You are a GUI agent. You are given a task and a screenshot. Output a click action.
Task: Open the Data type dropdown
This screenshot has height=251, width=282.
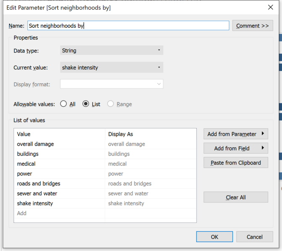click(x=112, y=50)
